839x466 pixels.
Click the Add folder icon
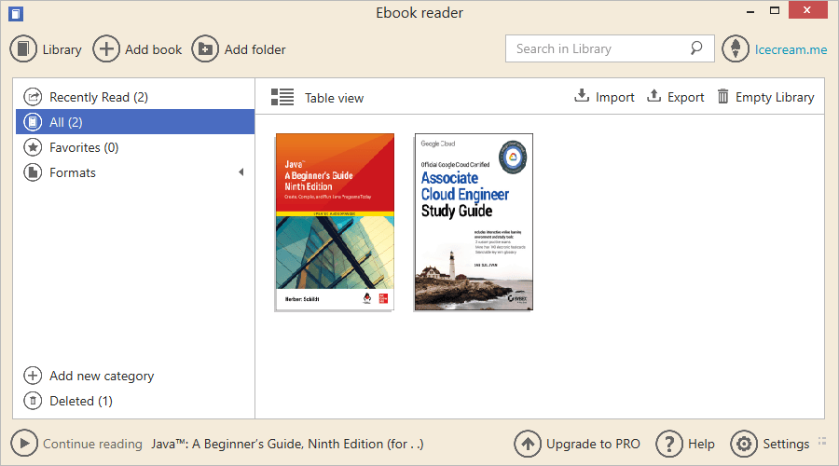pyautogui.click(x=205, y=49)
